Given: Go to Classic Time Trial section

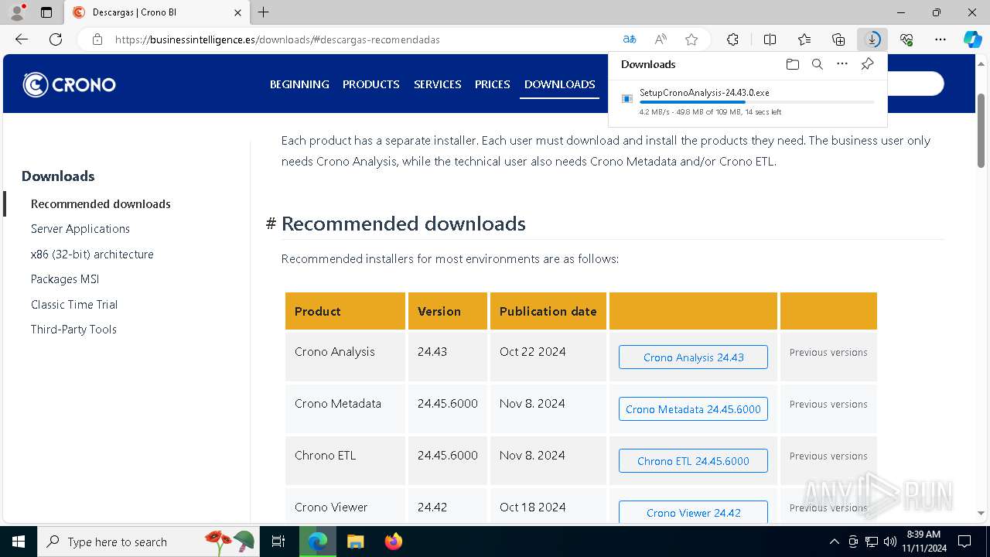Looking at the screenshot, I should 74,305.
